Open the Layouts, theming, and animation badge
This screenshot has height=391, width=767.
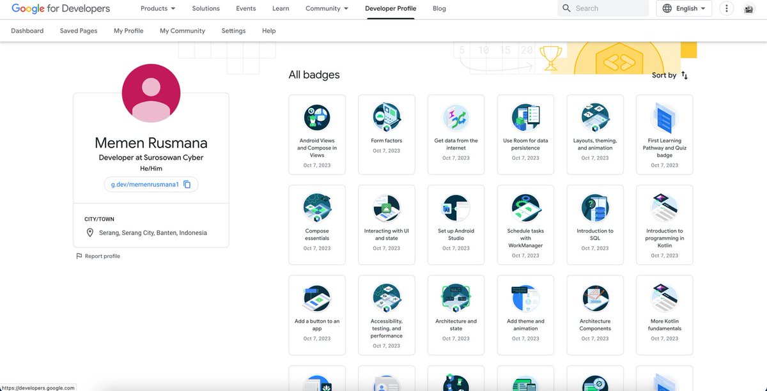click(x=595, y=135)
